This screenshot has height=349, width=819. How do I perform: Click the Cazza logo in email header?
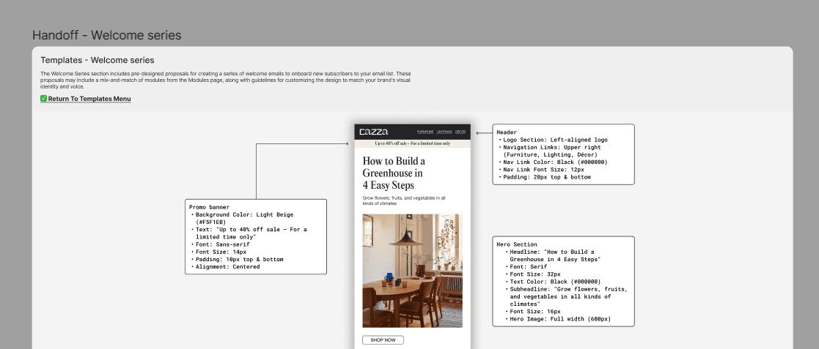[373, 132]
